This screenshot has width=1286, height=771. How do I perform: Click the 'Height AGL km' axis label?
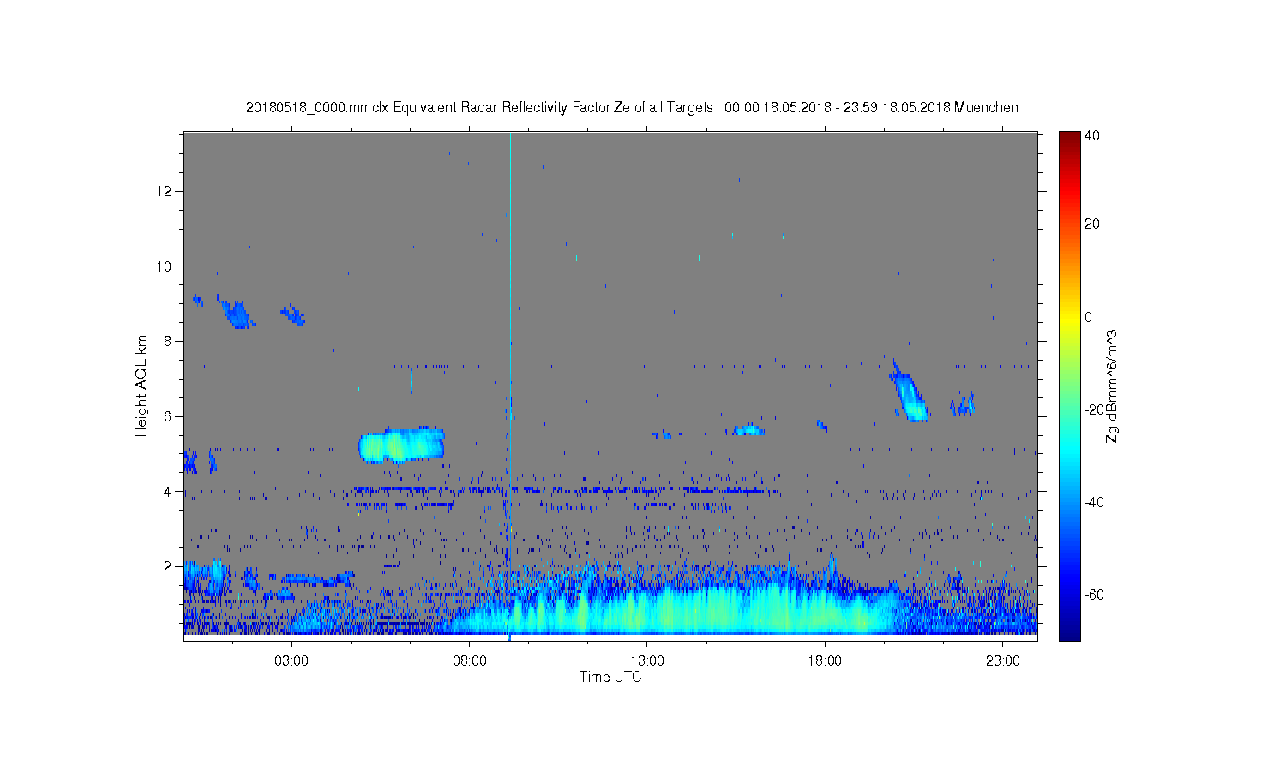point(141,385)
